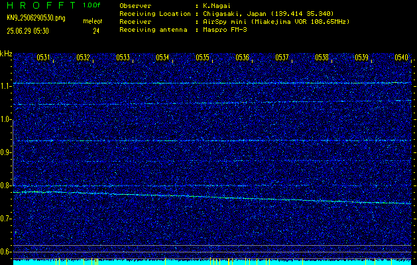
Task: Click the 0538 time marker
Action: coord(322,58)
